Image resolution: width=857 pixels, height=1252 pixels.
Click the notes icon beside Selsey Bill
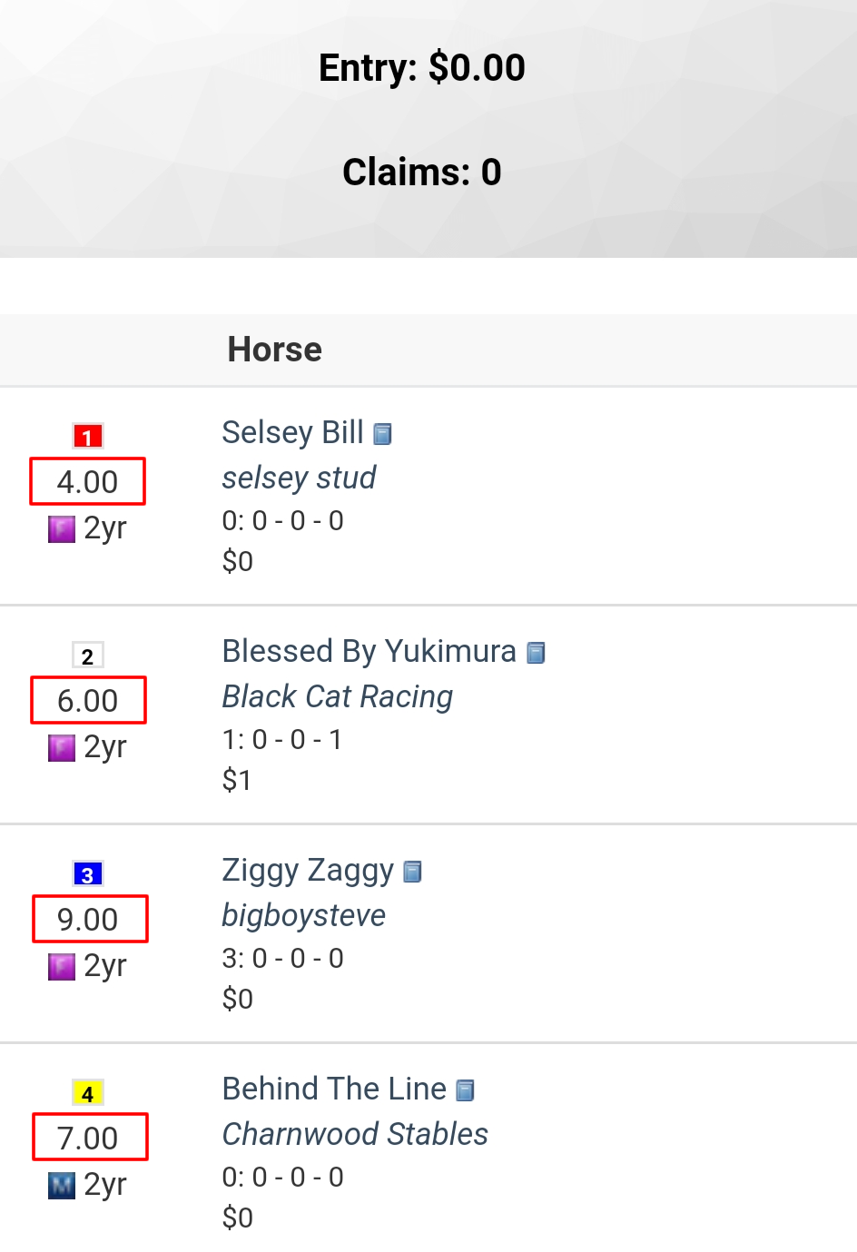[x=382, y=435]
